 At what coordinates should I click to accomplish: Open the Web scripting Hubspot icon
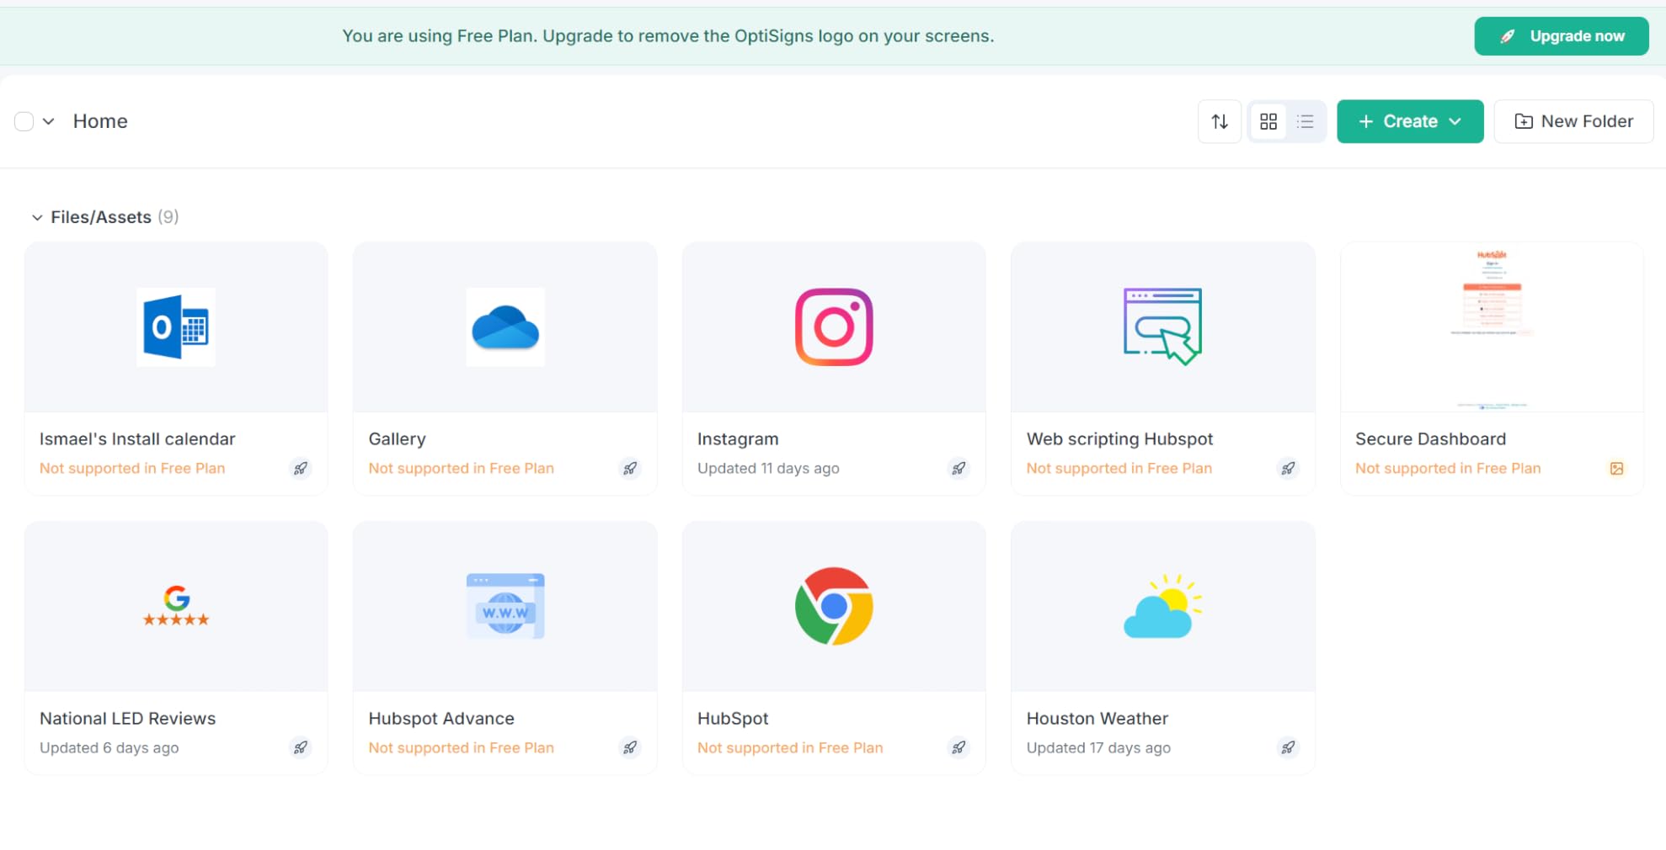1163,327
